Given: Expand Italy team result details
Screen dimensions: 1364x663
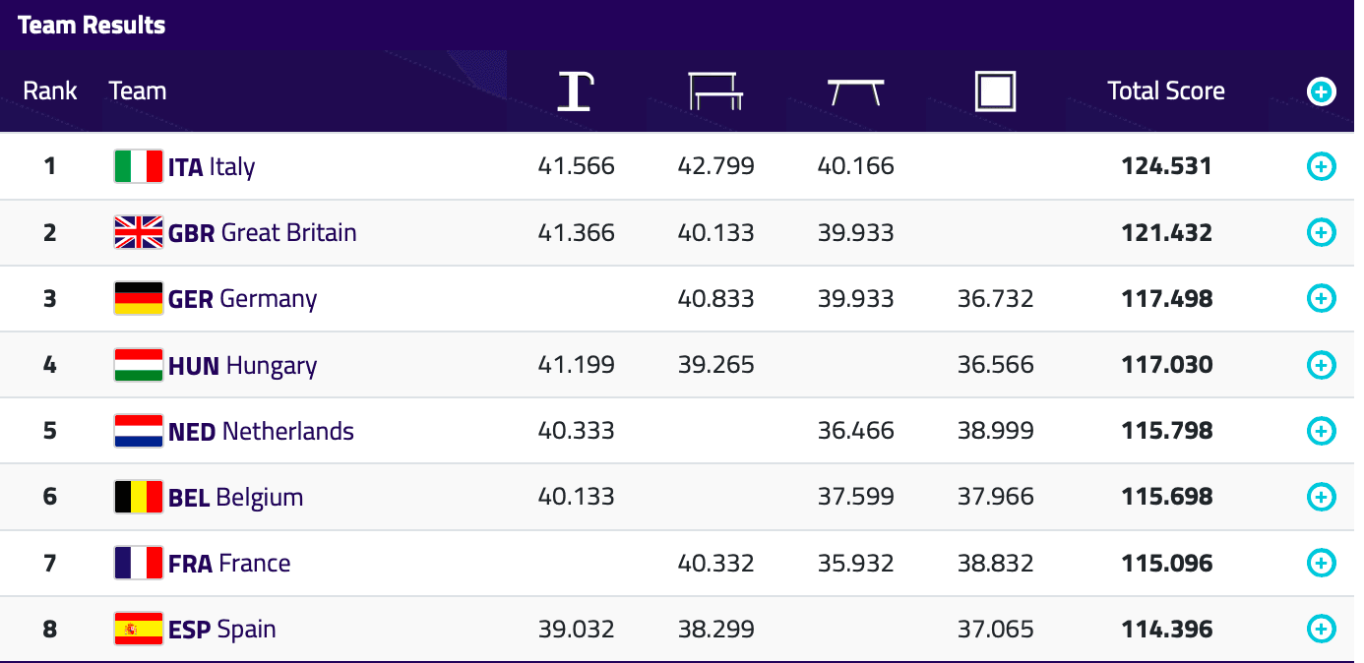Looking at the screenshot, I should coord(1321,166).
